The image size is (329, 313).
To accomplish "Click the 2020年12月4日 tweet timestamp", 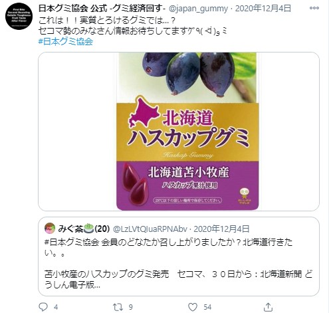I will 263,9.
